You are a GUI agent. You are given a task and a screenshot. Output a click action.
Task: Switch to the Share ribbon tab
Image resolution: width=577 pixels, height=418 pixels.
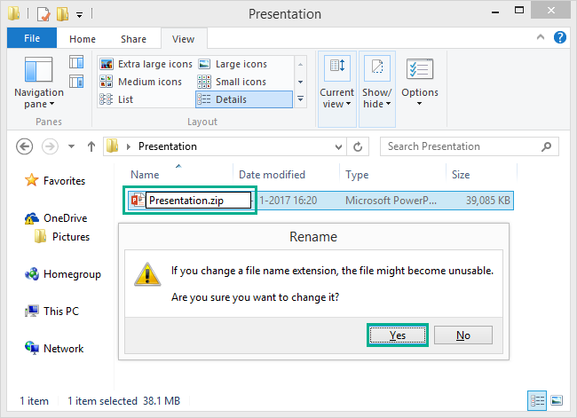[134, 39]
